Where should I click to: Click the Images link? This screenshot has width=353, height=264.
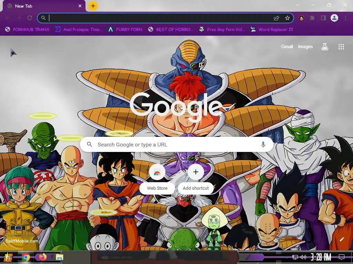pyautogui.click(x=305, y=47)
